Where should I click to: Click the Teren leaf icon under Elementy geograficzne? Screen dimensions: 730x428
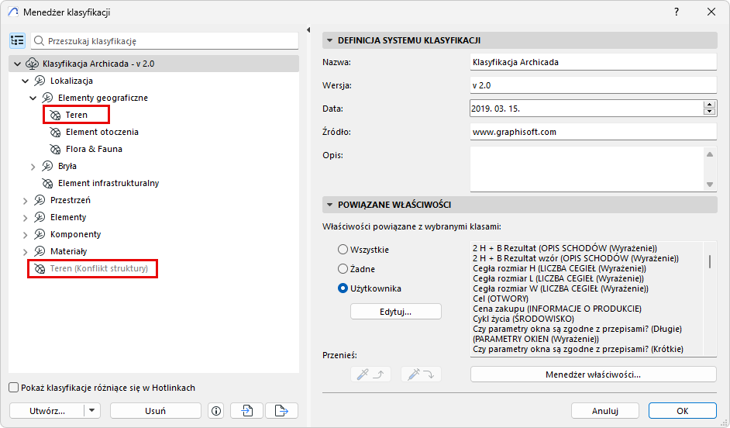[x=55, y=115]
